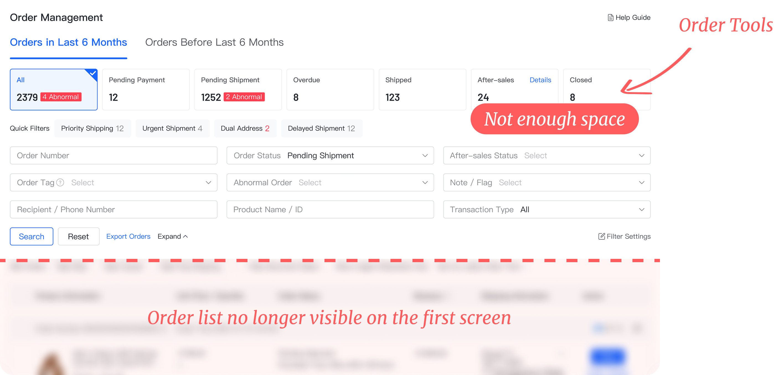The height and width of the screenshot is (375, 774).
Task: Click the Export Orders link
Action: point(128,237)
